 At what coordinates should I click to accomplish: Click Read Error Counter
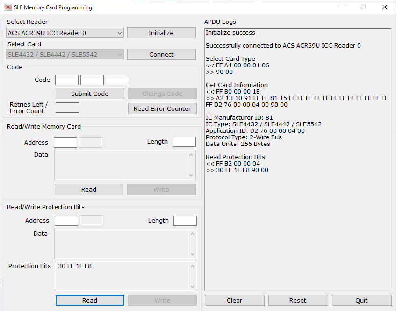tap(162, 108)
